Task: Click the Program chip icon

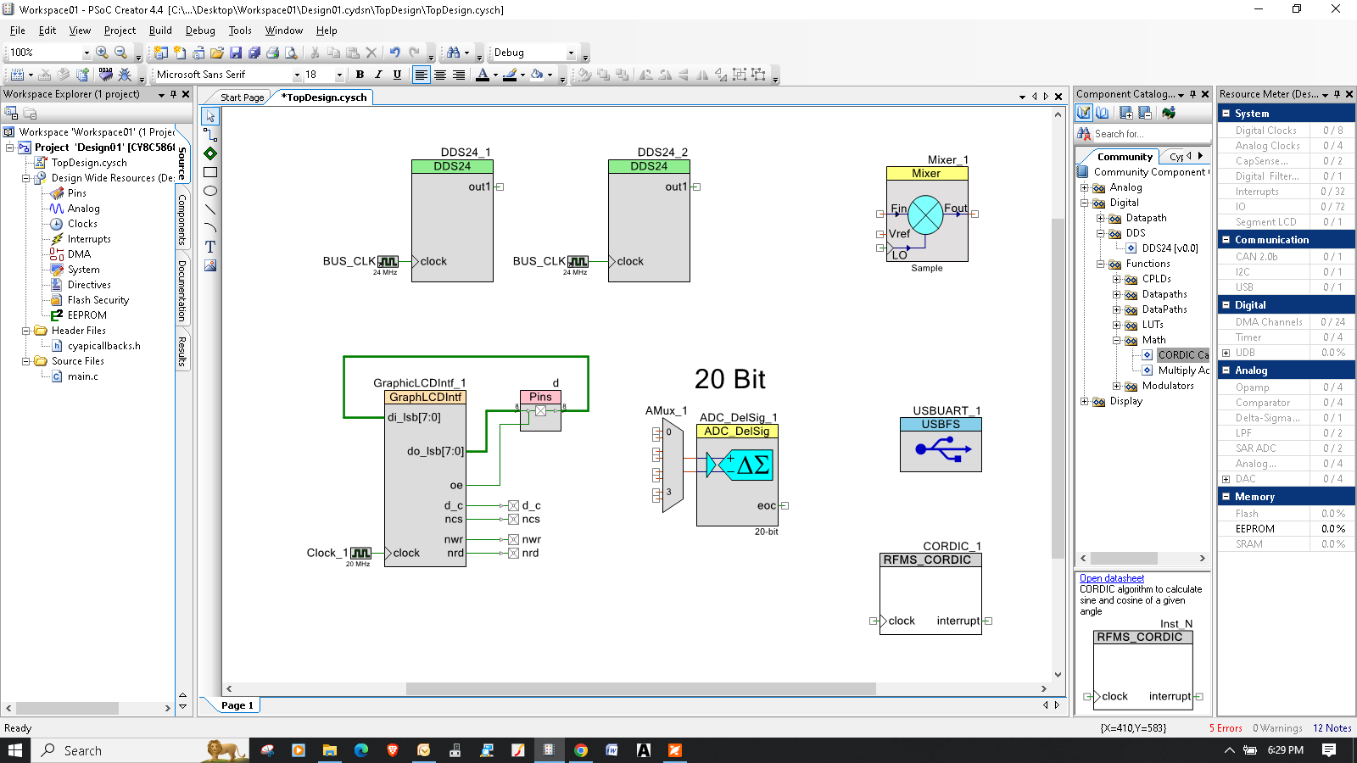Action: [105, 75]
